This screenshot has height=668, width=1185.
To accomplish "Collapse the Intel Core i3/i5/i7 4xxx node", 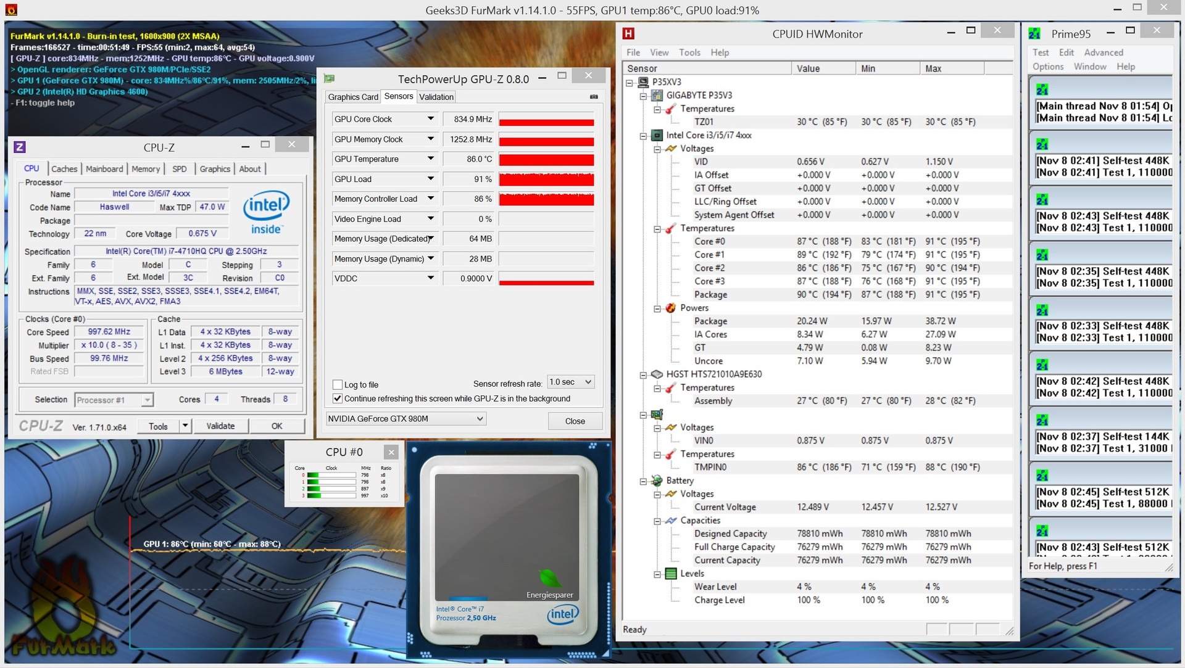I will (644, 136).
